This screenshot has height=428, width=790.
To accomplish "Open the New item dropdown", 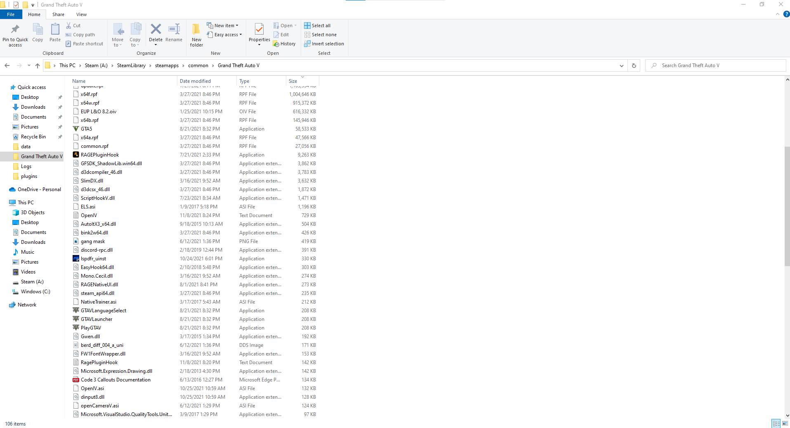I will click(x=223, y=26).
